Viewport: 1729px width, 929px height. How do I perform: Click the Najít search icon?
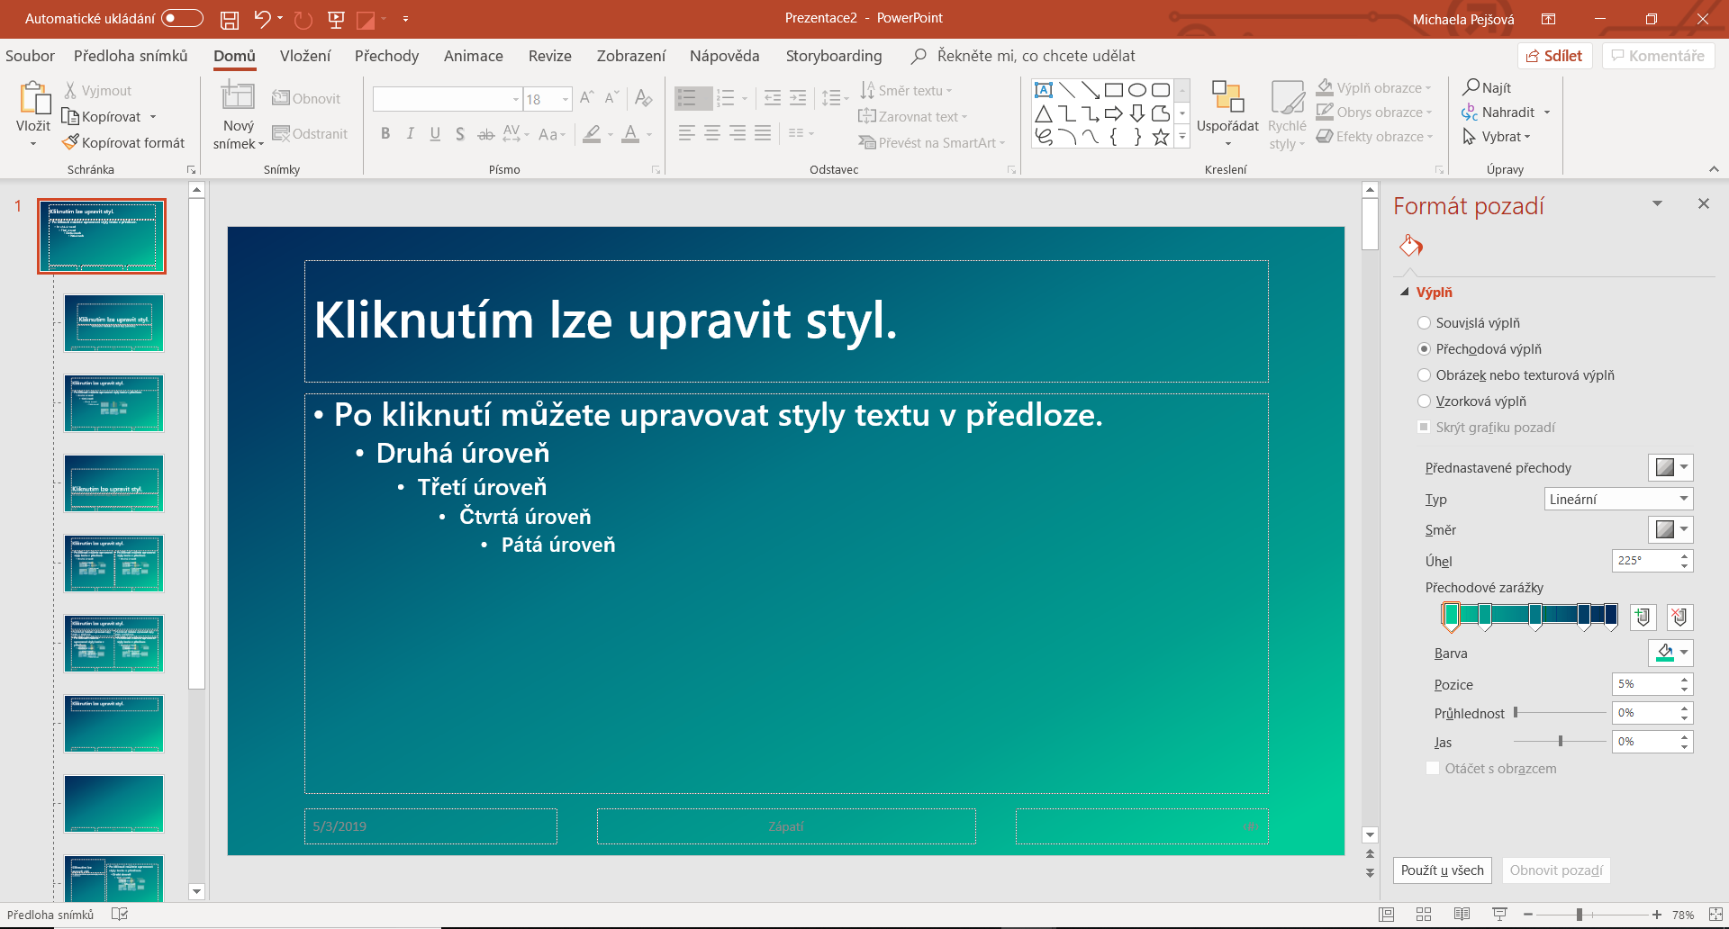pos(1471,87)
